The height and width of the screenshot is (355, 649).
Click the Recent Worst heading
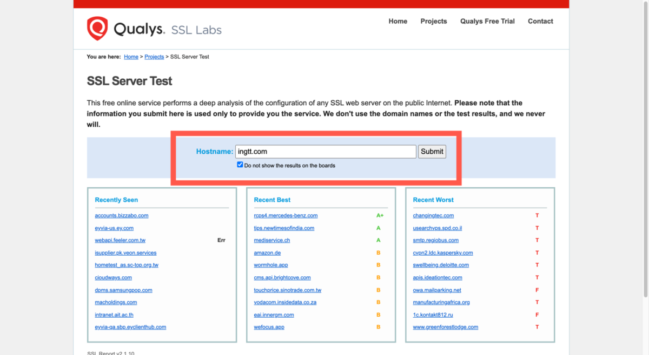click(433, 200)
